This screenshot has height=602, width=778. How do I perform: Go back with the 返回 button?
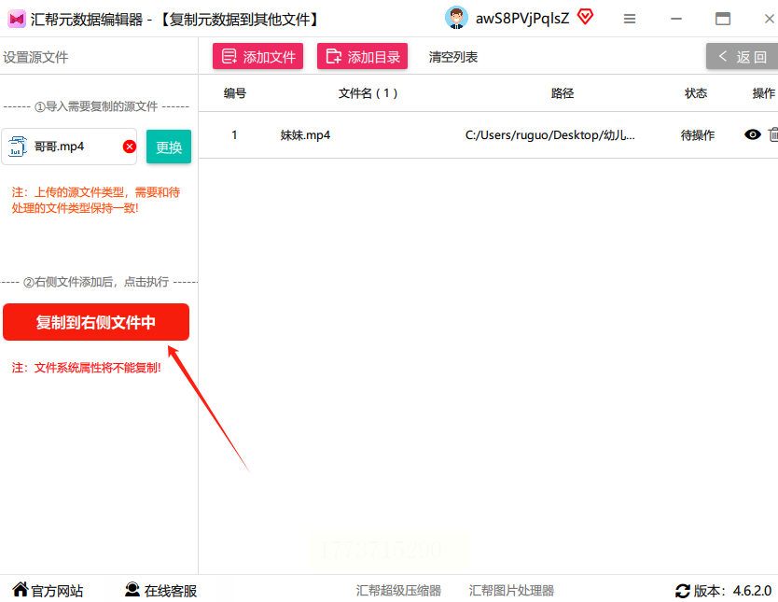coord(743,57)
